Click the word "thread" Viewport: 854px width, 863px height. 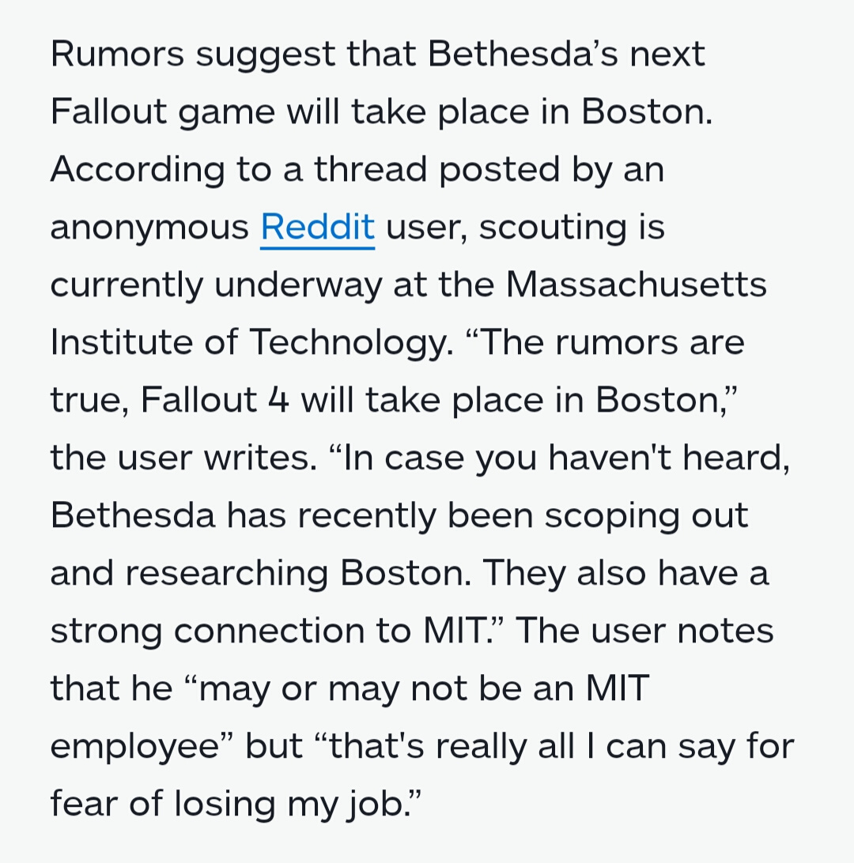click(x=371, y=169)
